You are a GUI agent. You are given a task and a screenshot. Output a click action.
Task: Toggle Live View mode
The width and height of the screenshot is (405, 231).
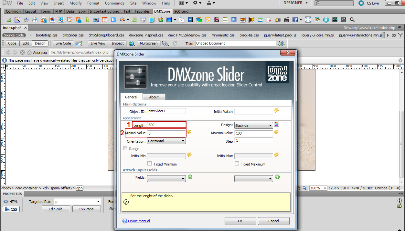tap(98, 43)
